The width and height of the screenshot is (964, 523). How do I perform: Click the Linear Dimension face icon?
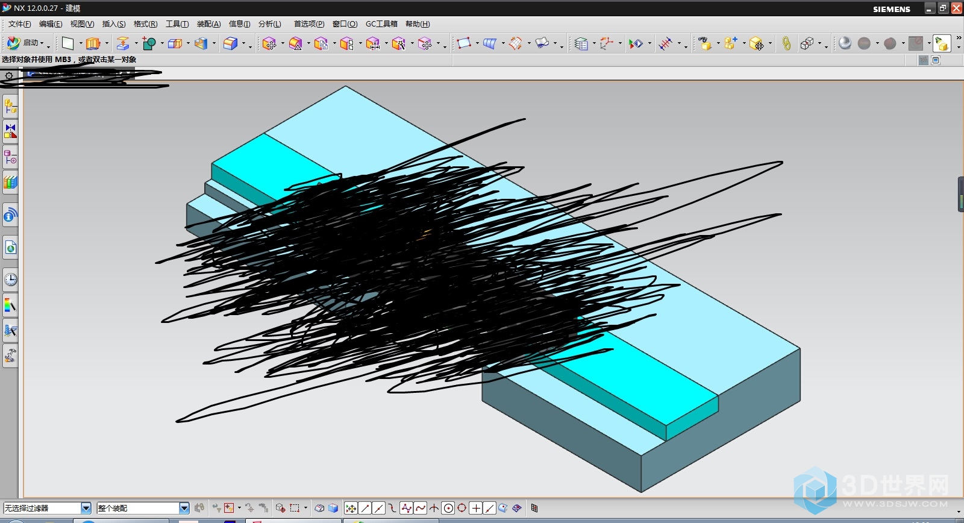pos(373,43)
